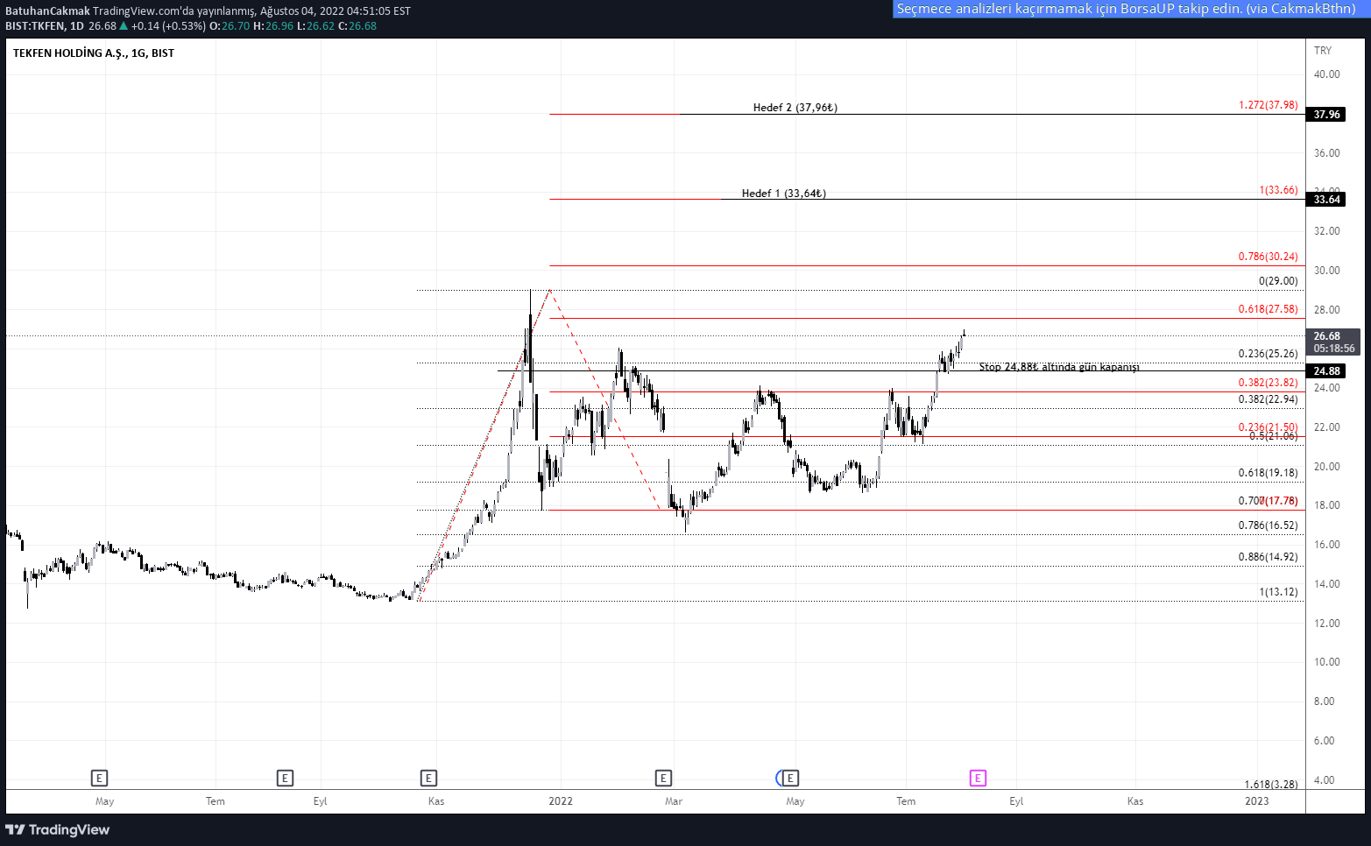1371x846 pixels.
Task: Select the 33.64 price axis label
Action: (1326, 199)
